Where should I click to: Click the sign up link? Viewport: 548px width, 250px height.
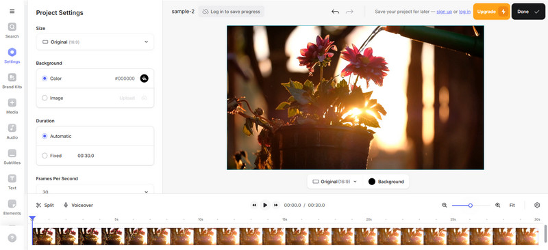click(x=444, y=12)
